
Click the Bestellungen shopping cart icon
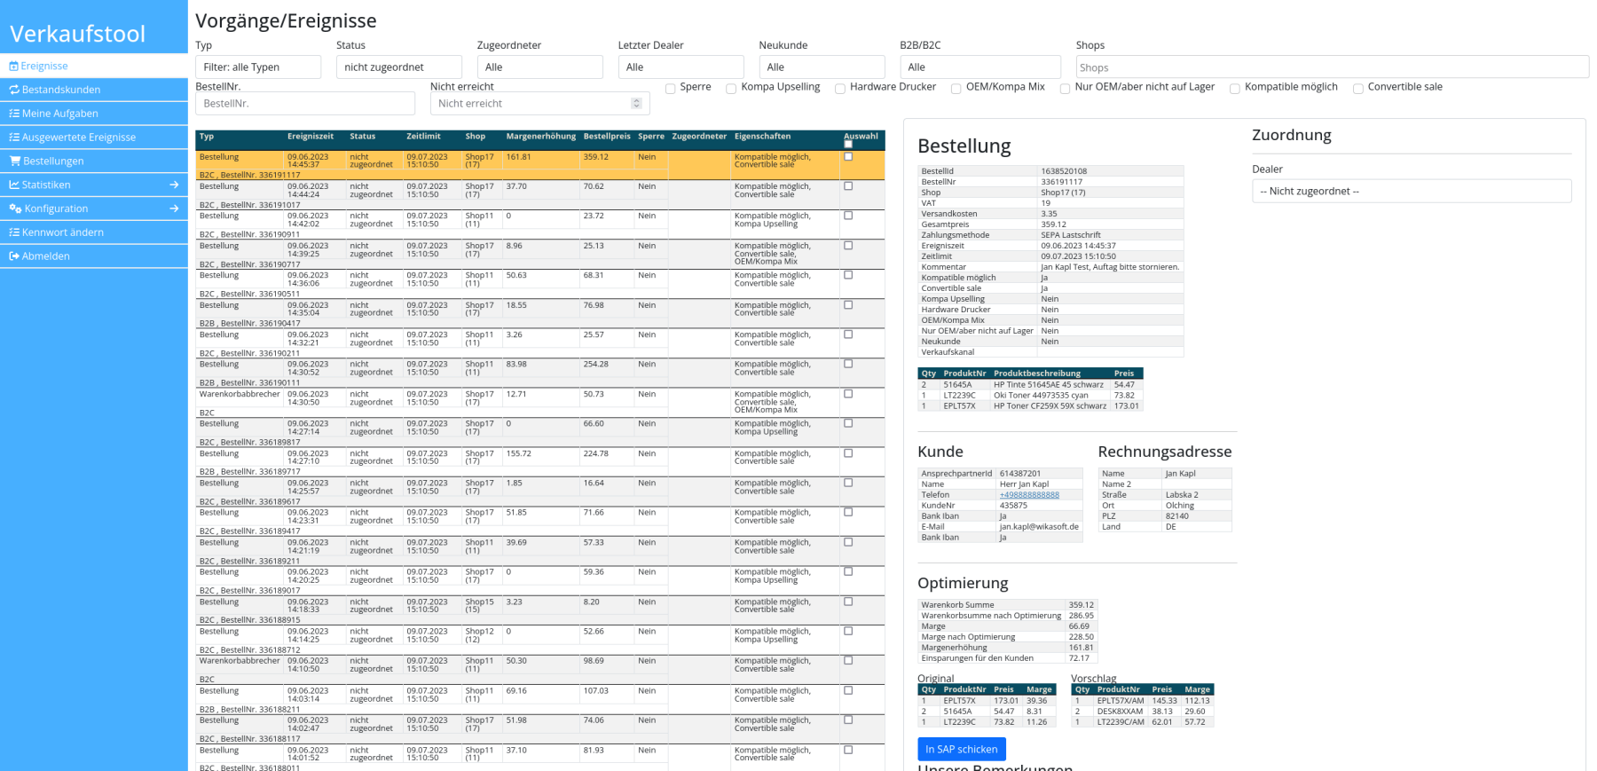(15, 161)
